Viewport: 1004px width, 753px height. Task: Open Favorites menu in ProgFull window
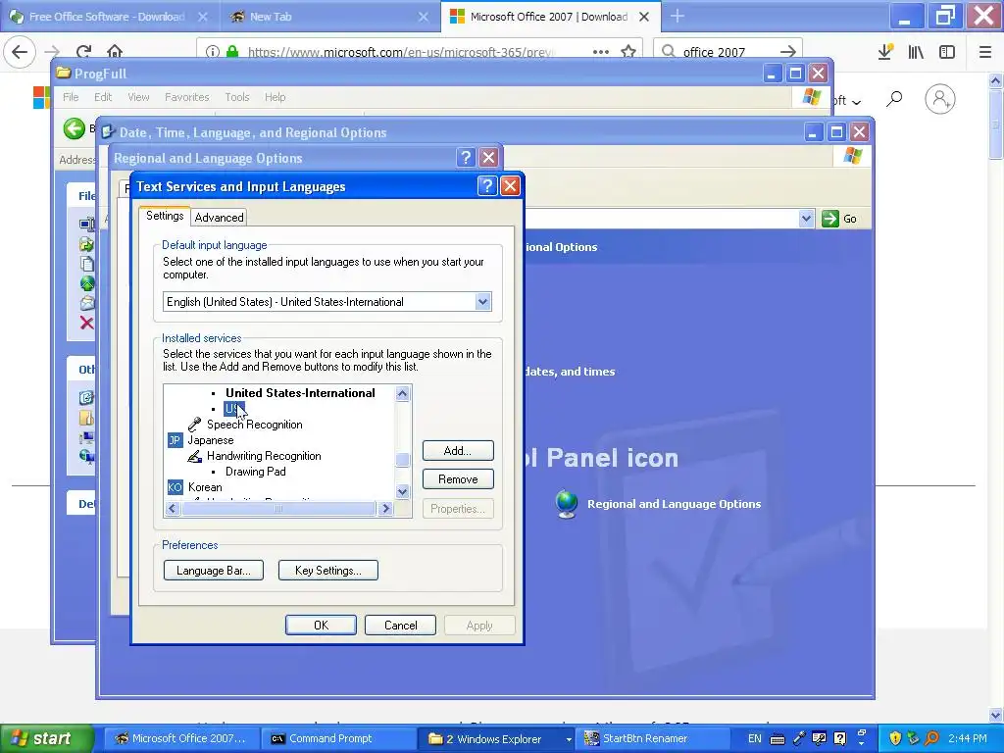tap(187, 97)
